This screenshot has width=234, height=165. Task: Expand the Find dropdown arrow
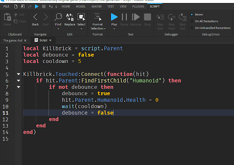click(x=58, y=29)
